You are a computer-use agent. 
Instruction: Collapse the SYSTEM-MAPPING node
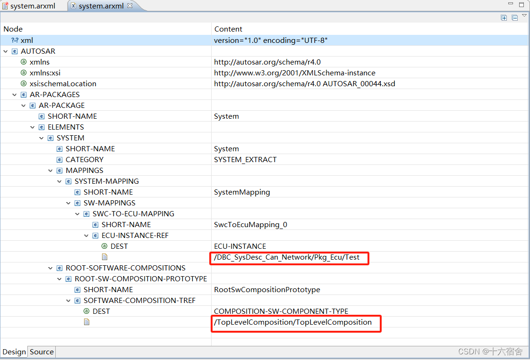(x=59, y=181)
